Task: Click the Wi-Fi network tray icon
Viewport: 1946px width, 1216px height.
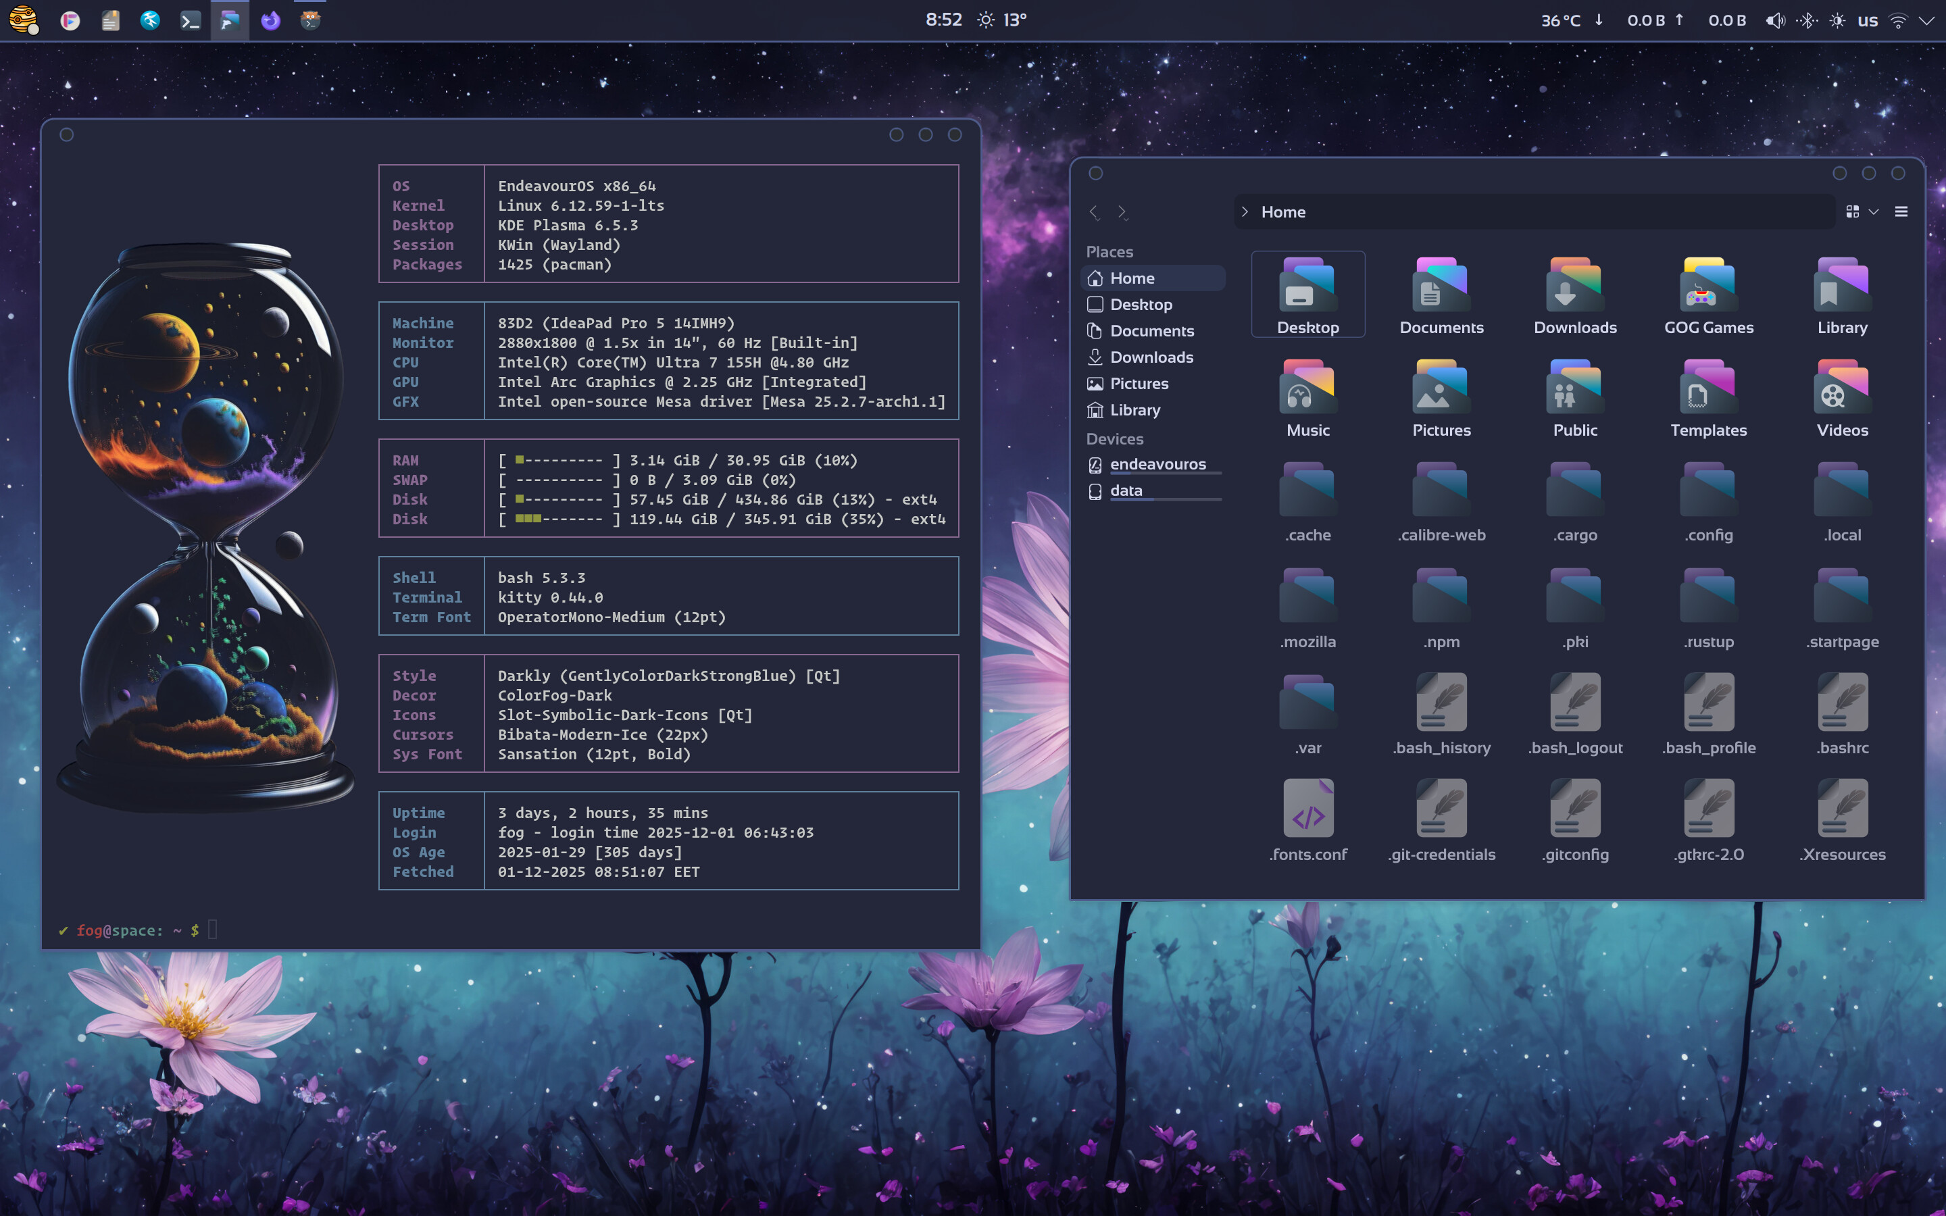Action: (x=1898, y=21)
